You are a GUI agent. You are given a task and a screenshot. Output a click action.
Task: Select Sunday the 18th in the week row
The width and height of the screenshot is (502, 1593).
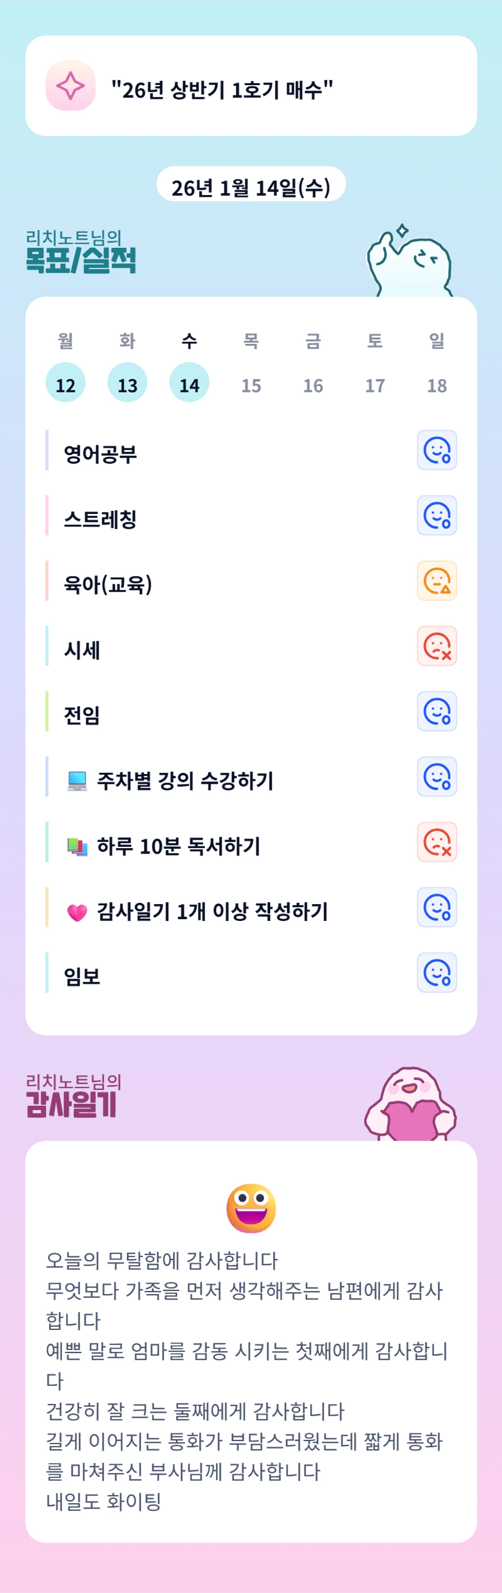436,385
